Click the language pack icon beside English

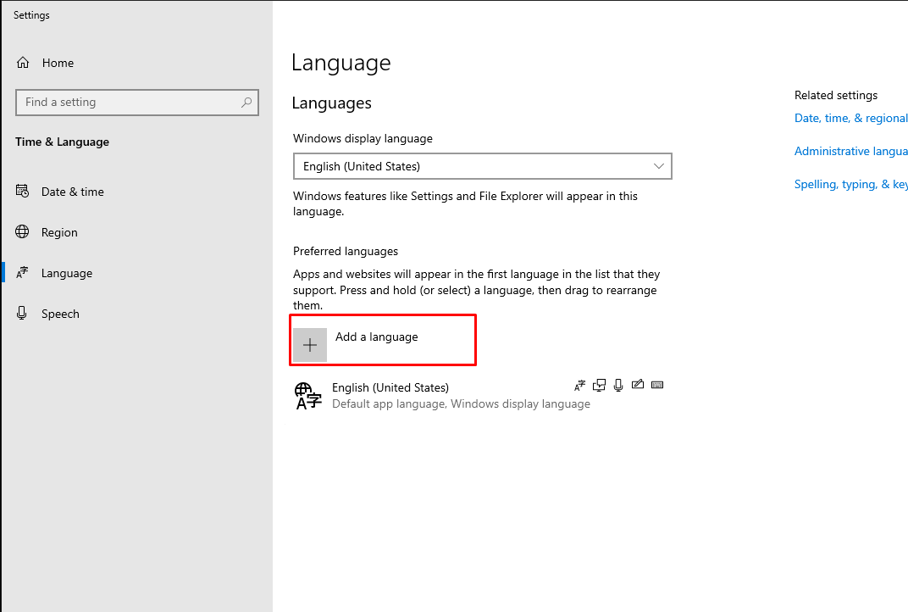pos(580,386)
